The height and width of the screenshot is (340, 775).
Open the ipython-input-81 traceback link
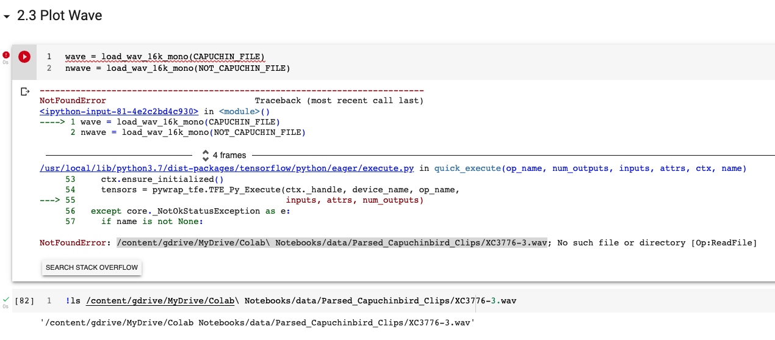119,112
